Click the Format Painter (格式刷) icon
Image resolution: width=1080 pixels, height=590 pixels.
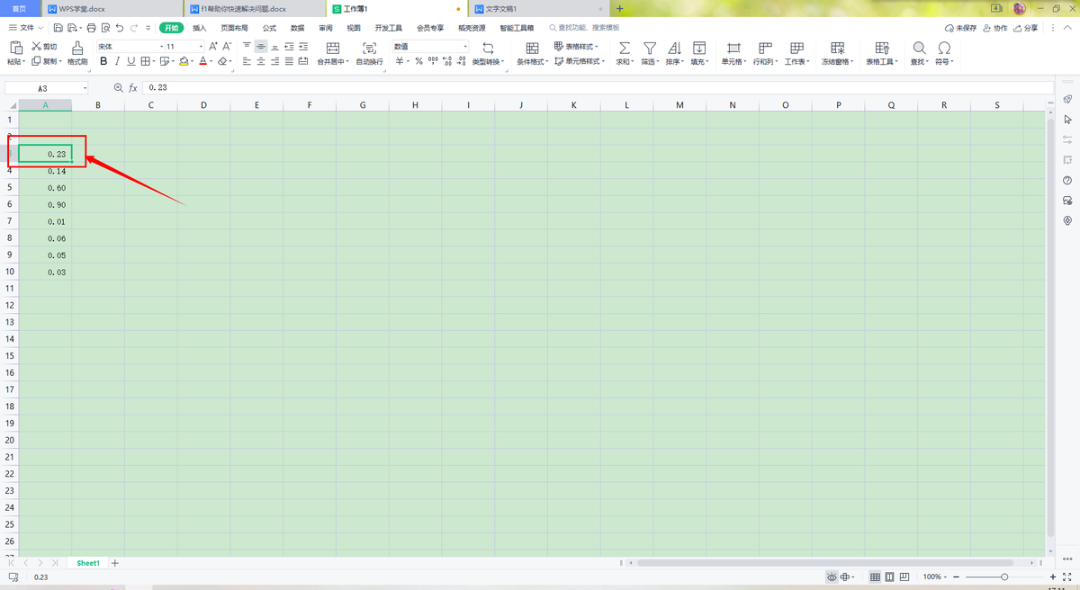[77, 47]
